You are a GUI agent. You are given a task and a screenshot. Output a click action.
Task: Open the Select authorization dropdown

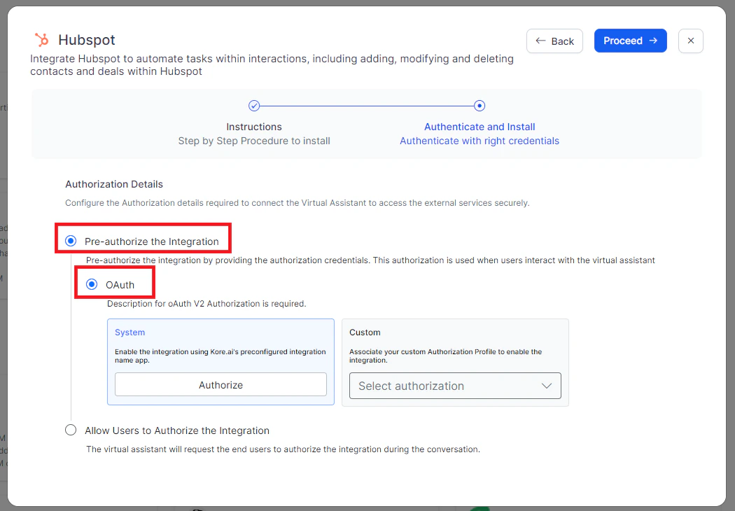455,386
